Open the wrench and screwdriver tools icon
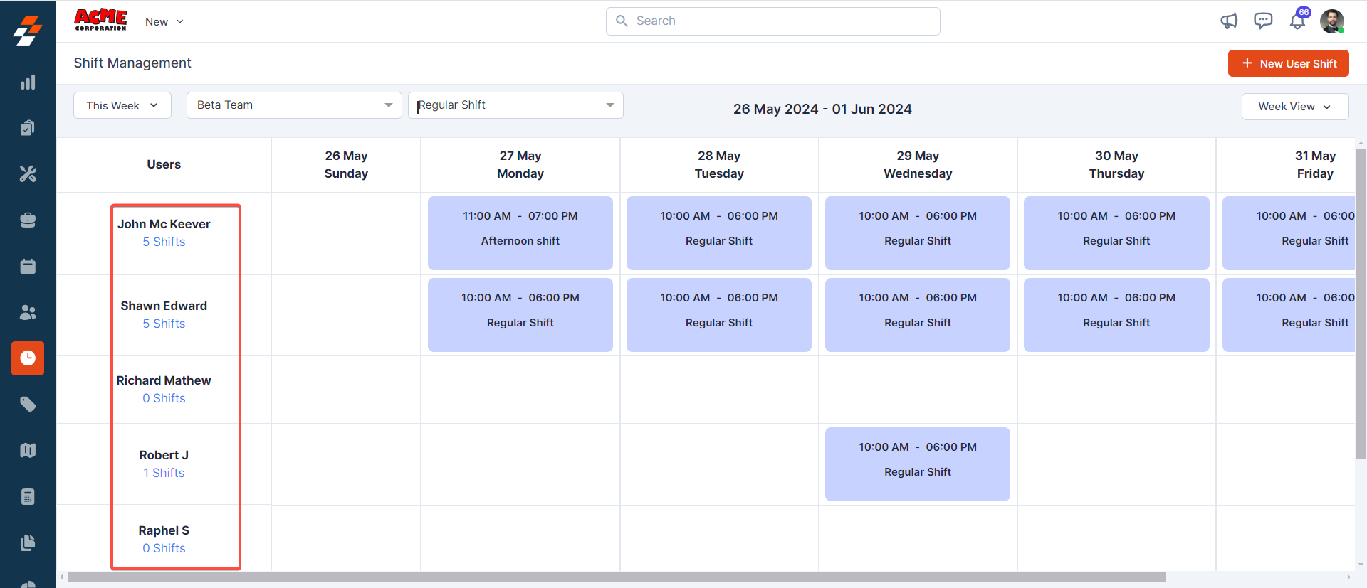This screenshot has height=588, width=1367. pos(28,174)
